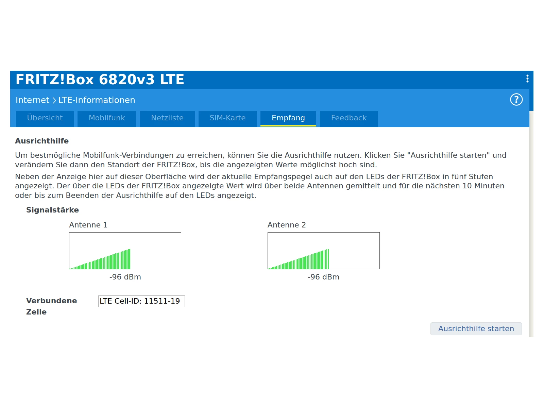Click the FRITZ!Box 6820v3 LTE title

[100, 80]
